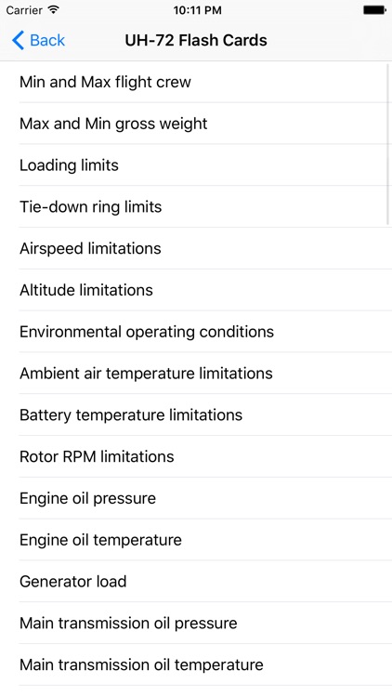Tap Engine oil temperature entry

(196, 540)
